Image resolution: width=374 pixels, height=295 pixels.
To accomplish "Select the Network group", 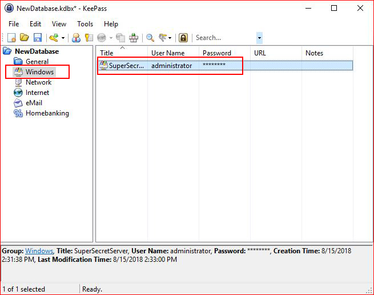I will click(x=39, y=82).
